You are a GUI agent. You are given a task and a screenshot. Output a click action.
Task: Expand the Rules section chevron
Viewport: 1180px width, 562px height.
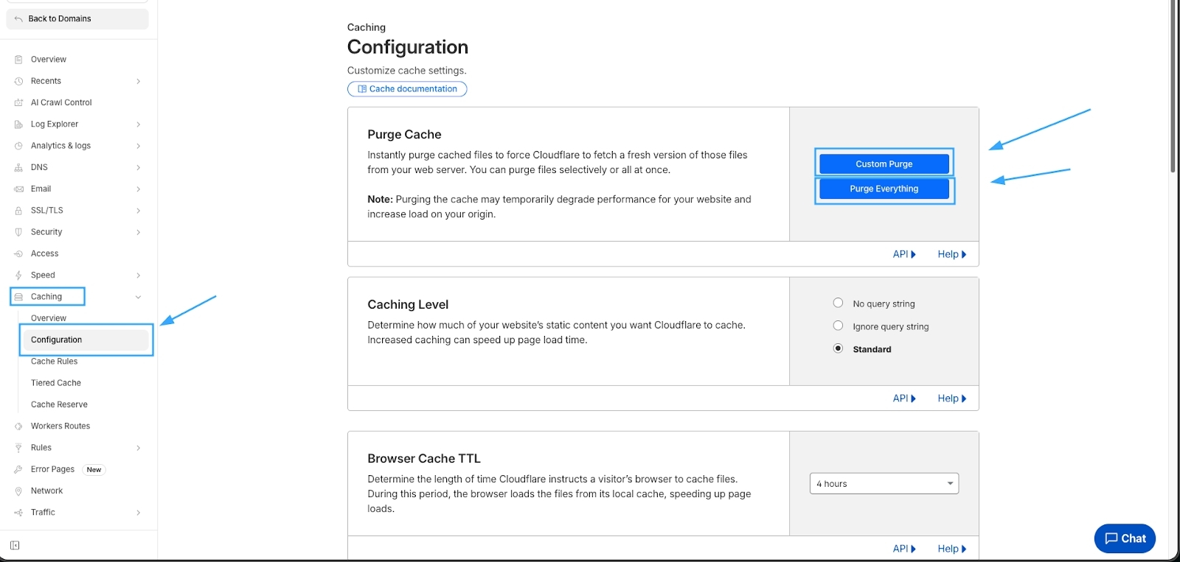(x=138, y=448)
